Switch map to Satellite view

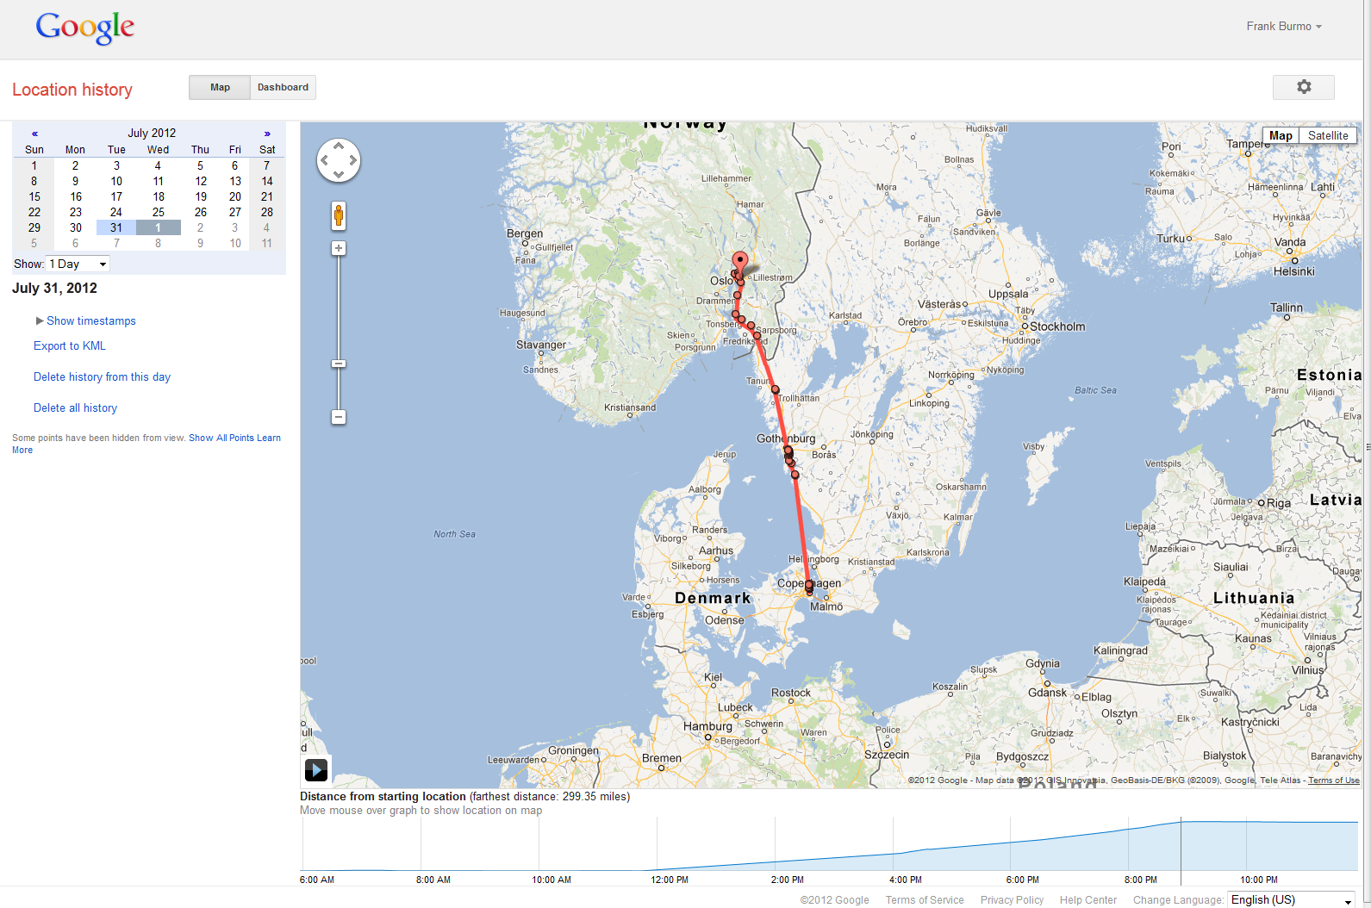(x=1327, y=135)
